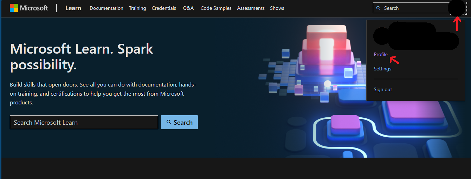Focus the Search Microsoft Learn field

pos(84,122)
